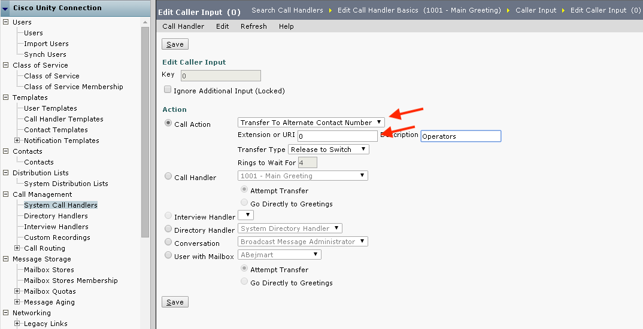Open Call Handler selection dropdown
Screen dimensions: 643x329
click(302, 176)
